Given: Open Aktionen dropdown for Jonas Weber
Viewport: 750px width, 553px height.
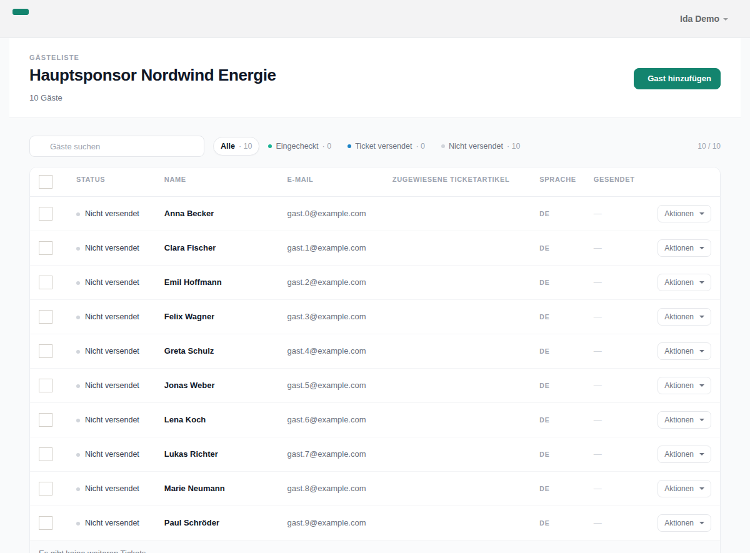Looking at the screenshot, I should click(684, 386).
